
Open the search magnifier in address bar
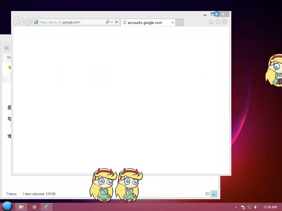(108, 22)
